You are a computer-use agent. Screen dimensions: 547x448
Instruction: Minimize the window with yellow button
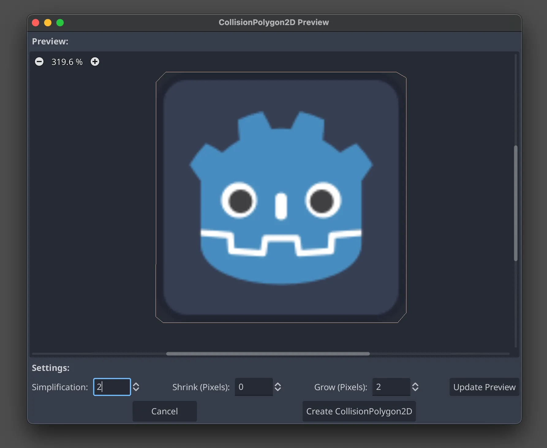point(48,23)
